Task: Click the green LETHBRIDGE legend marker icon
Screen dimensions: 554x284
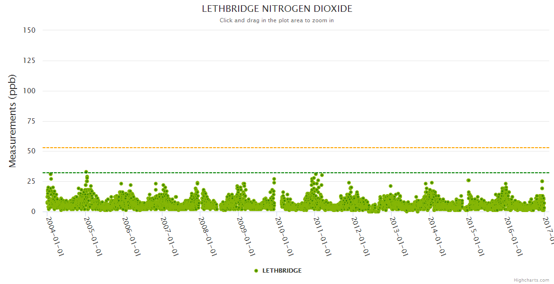Action: pos(256,271)
